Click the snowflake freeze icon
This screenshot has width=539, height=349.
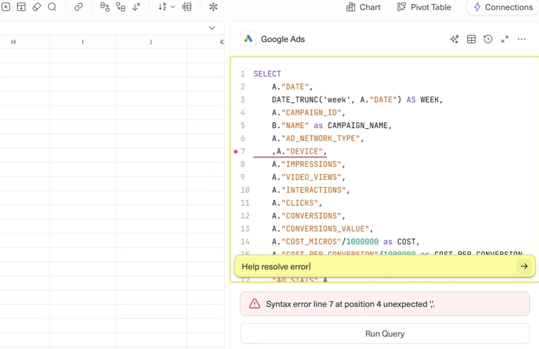point(213,7)
